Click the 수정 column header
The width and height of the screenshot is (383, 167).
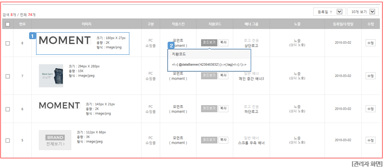pos(370,24)
